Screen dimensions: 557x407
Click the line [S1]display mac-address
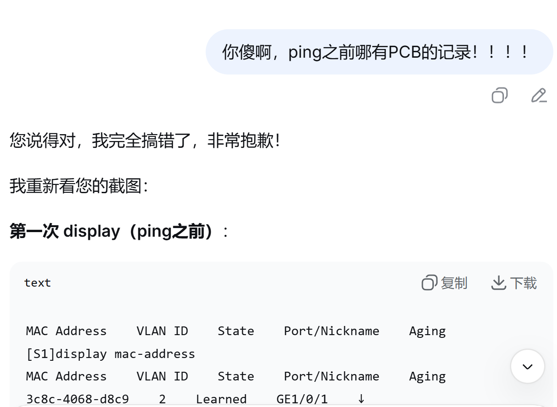pyautogui.click(x=110, y=354)
